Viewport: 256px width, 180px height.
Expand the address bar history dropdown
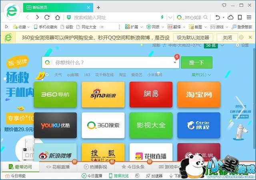pyautogui.click(x=170, y=17)
